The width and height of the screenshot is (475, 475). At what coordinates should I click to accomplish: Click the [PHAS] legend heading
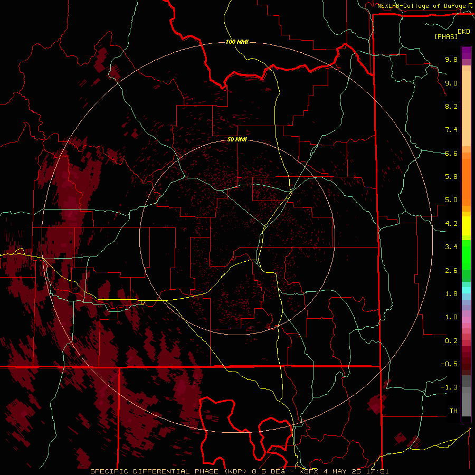pyautogui.click(x=446, y=36)
